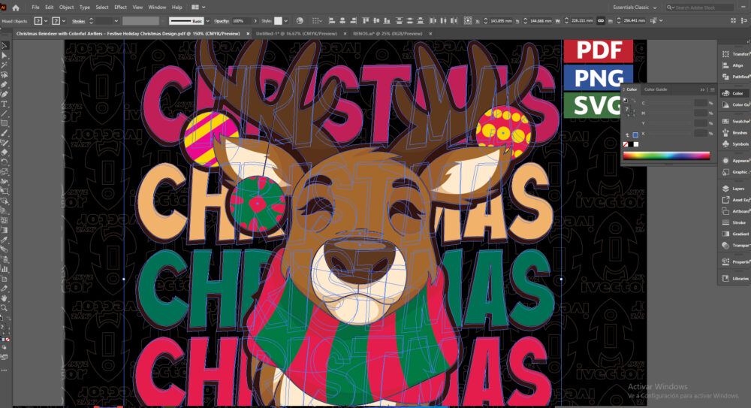The height and width of the screenshot is (408, 751).
Task: Open the graphic Style dropdown
Action: 285,21
